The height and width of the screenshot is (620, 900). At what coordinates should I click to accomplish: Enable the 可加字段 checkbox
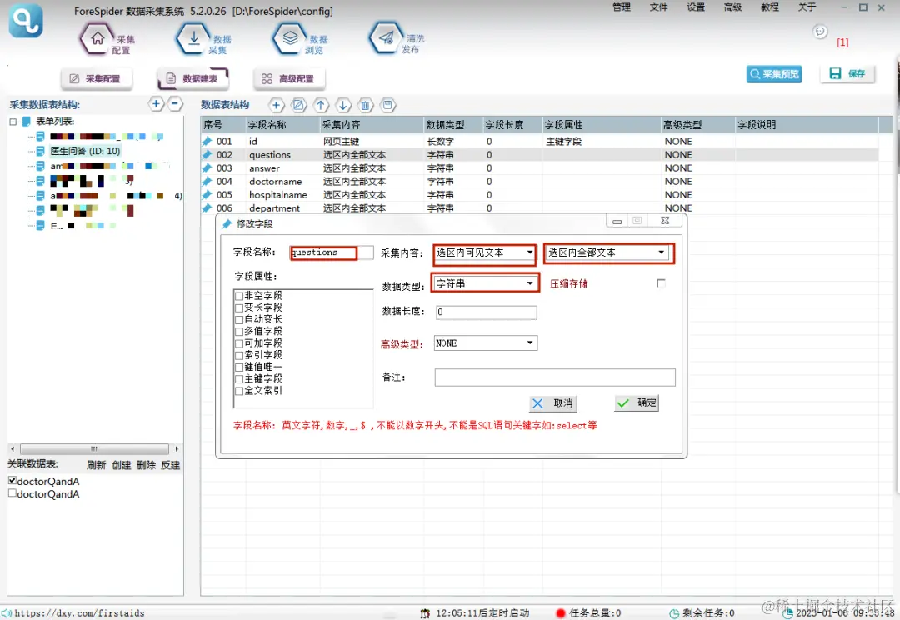coord(239,343)
